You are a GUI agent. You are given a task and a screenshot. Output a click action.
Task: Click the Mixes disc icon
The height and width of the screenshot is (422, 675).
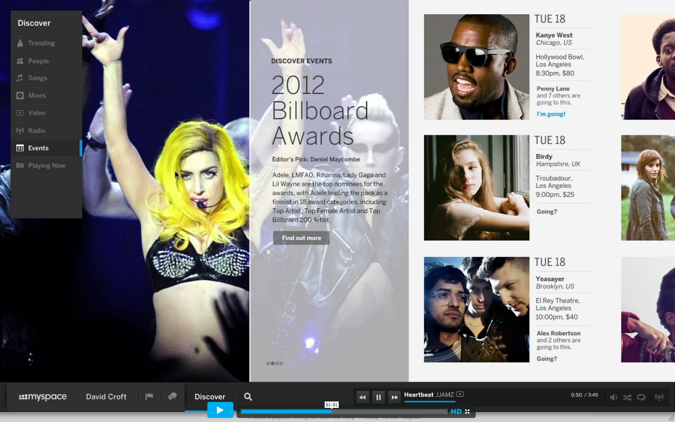[x=20, y=95]
